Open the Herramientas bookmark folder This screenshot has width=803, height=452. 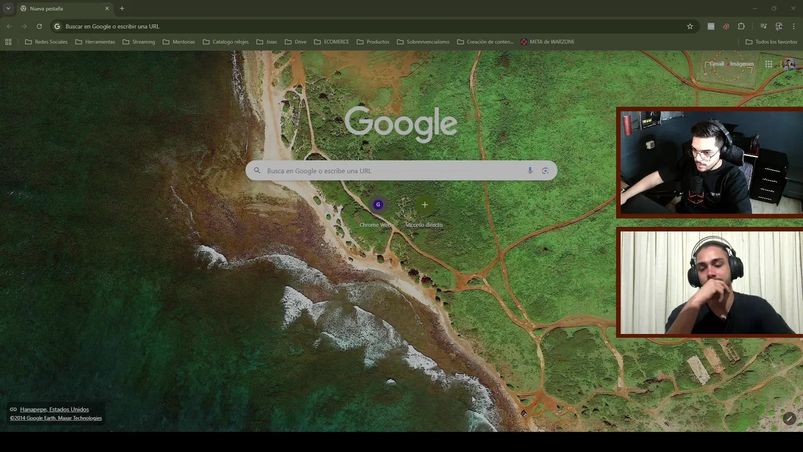95,42
